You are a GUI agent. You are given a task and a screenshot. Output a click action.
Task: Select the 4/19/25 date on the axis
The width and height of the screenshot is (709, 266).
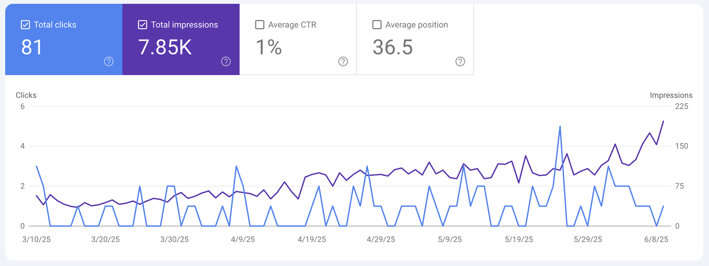312,240
